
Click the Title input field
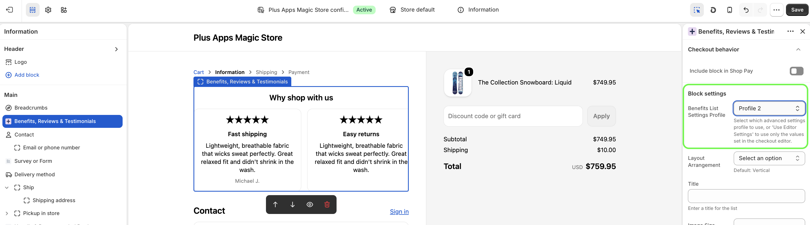746,196
